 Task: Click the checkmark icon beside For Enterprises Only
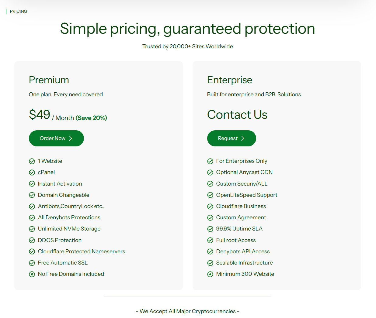pos(210,161)
